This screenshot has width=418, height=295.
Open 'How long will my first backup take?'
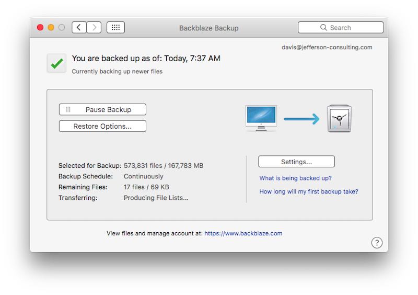point(309,191)
